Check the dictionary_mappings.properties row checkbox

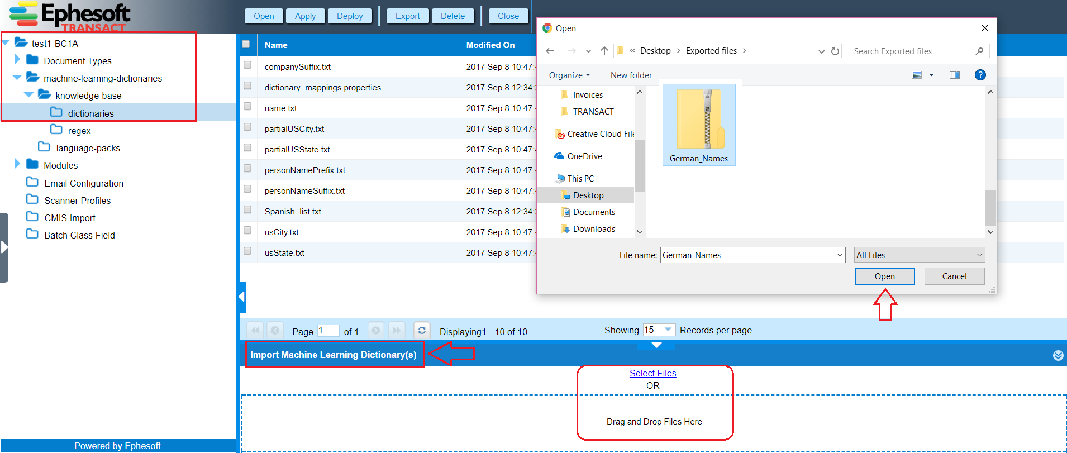[x=247, y=85]
